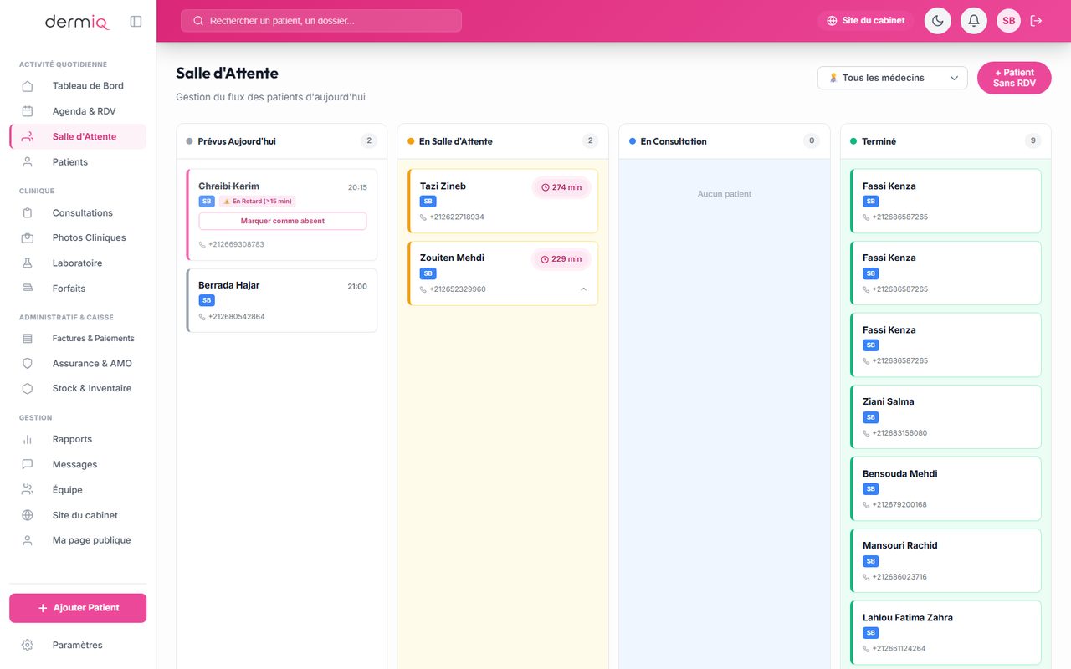This screenshot has height=669, width=1071.
Task: Click Marquer comme absent for Chraibi Karim
Action: [x=283, y=221]
